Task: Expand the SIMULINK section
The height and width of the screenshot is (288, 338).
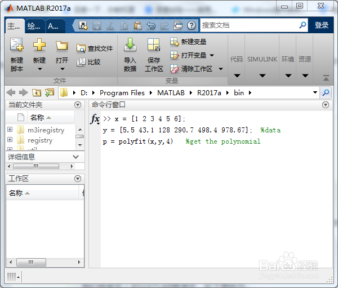Action: (262, 76)
